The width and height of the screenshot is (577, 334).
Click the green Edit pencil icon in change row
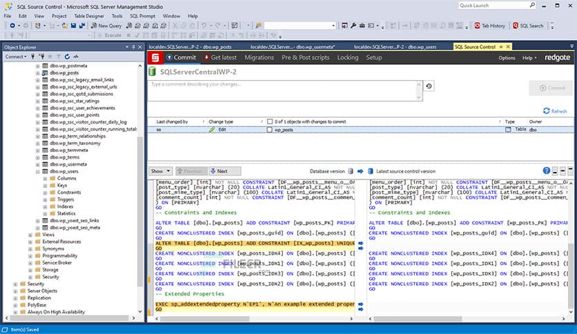[212, 130]
